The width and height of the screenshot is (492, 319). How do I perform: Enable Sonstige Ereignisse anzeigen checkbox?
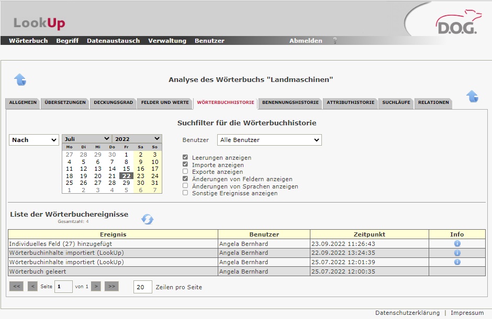tap(185, 193)
